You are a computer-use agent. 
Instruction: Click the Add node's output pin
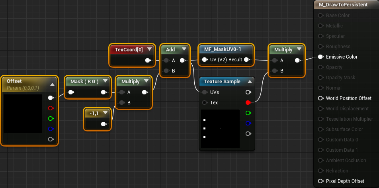click(183, 61)
